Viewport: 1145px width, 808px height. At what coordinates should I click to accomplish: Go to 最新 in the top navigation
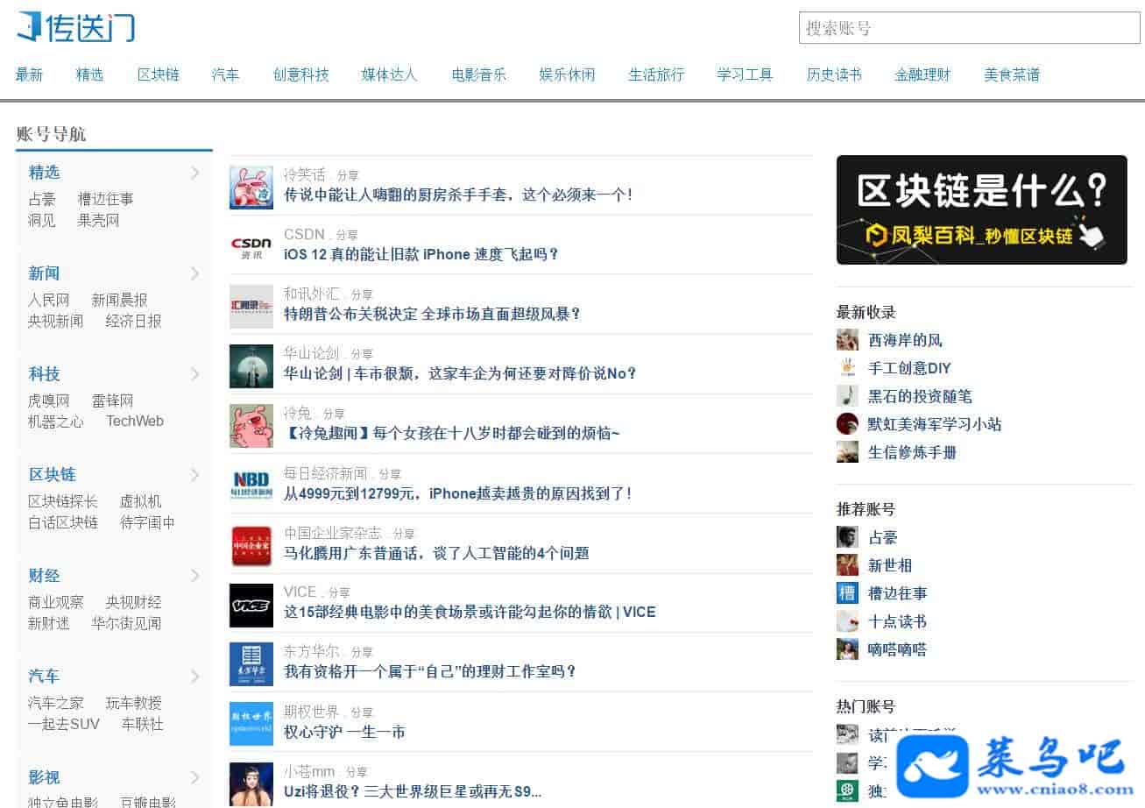pos(29,74)
